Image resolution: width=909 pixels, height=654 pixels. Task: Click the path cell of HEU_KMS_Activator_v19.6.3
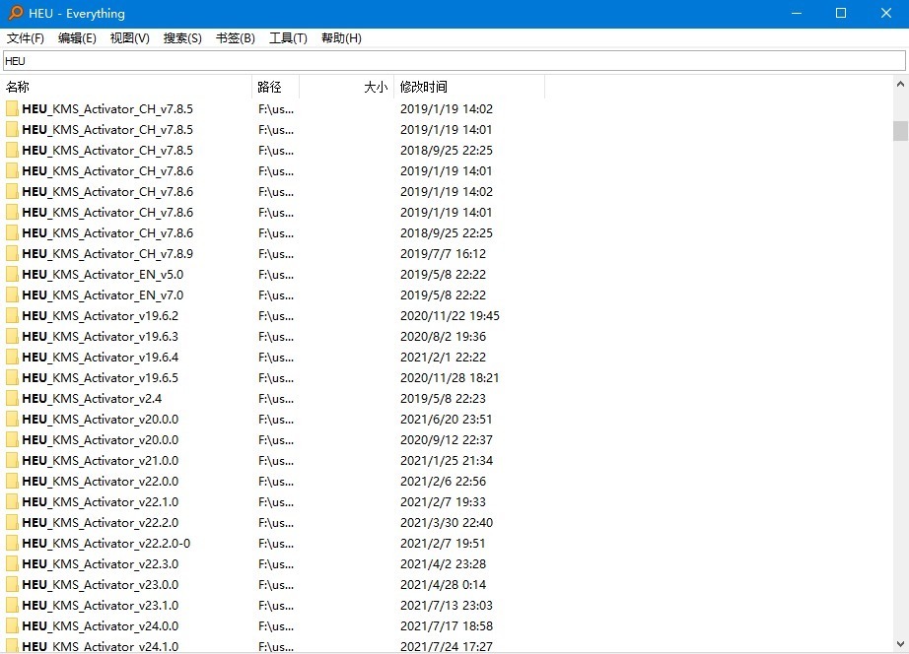click(276, 337)
